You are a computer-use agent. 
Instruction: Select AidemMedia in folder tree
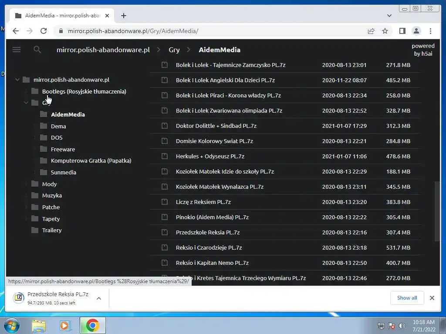[68, 114]
